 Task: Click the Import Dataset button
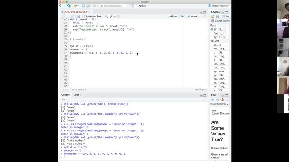point(226,16)
